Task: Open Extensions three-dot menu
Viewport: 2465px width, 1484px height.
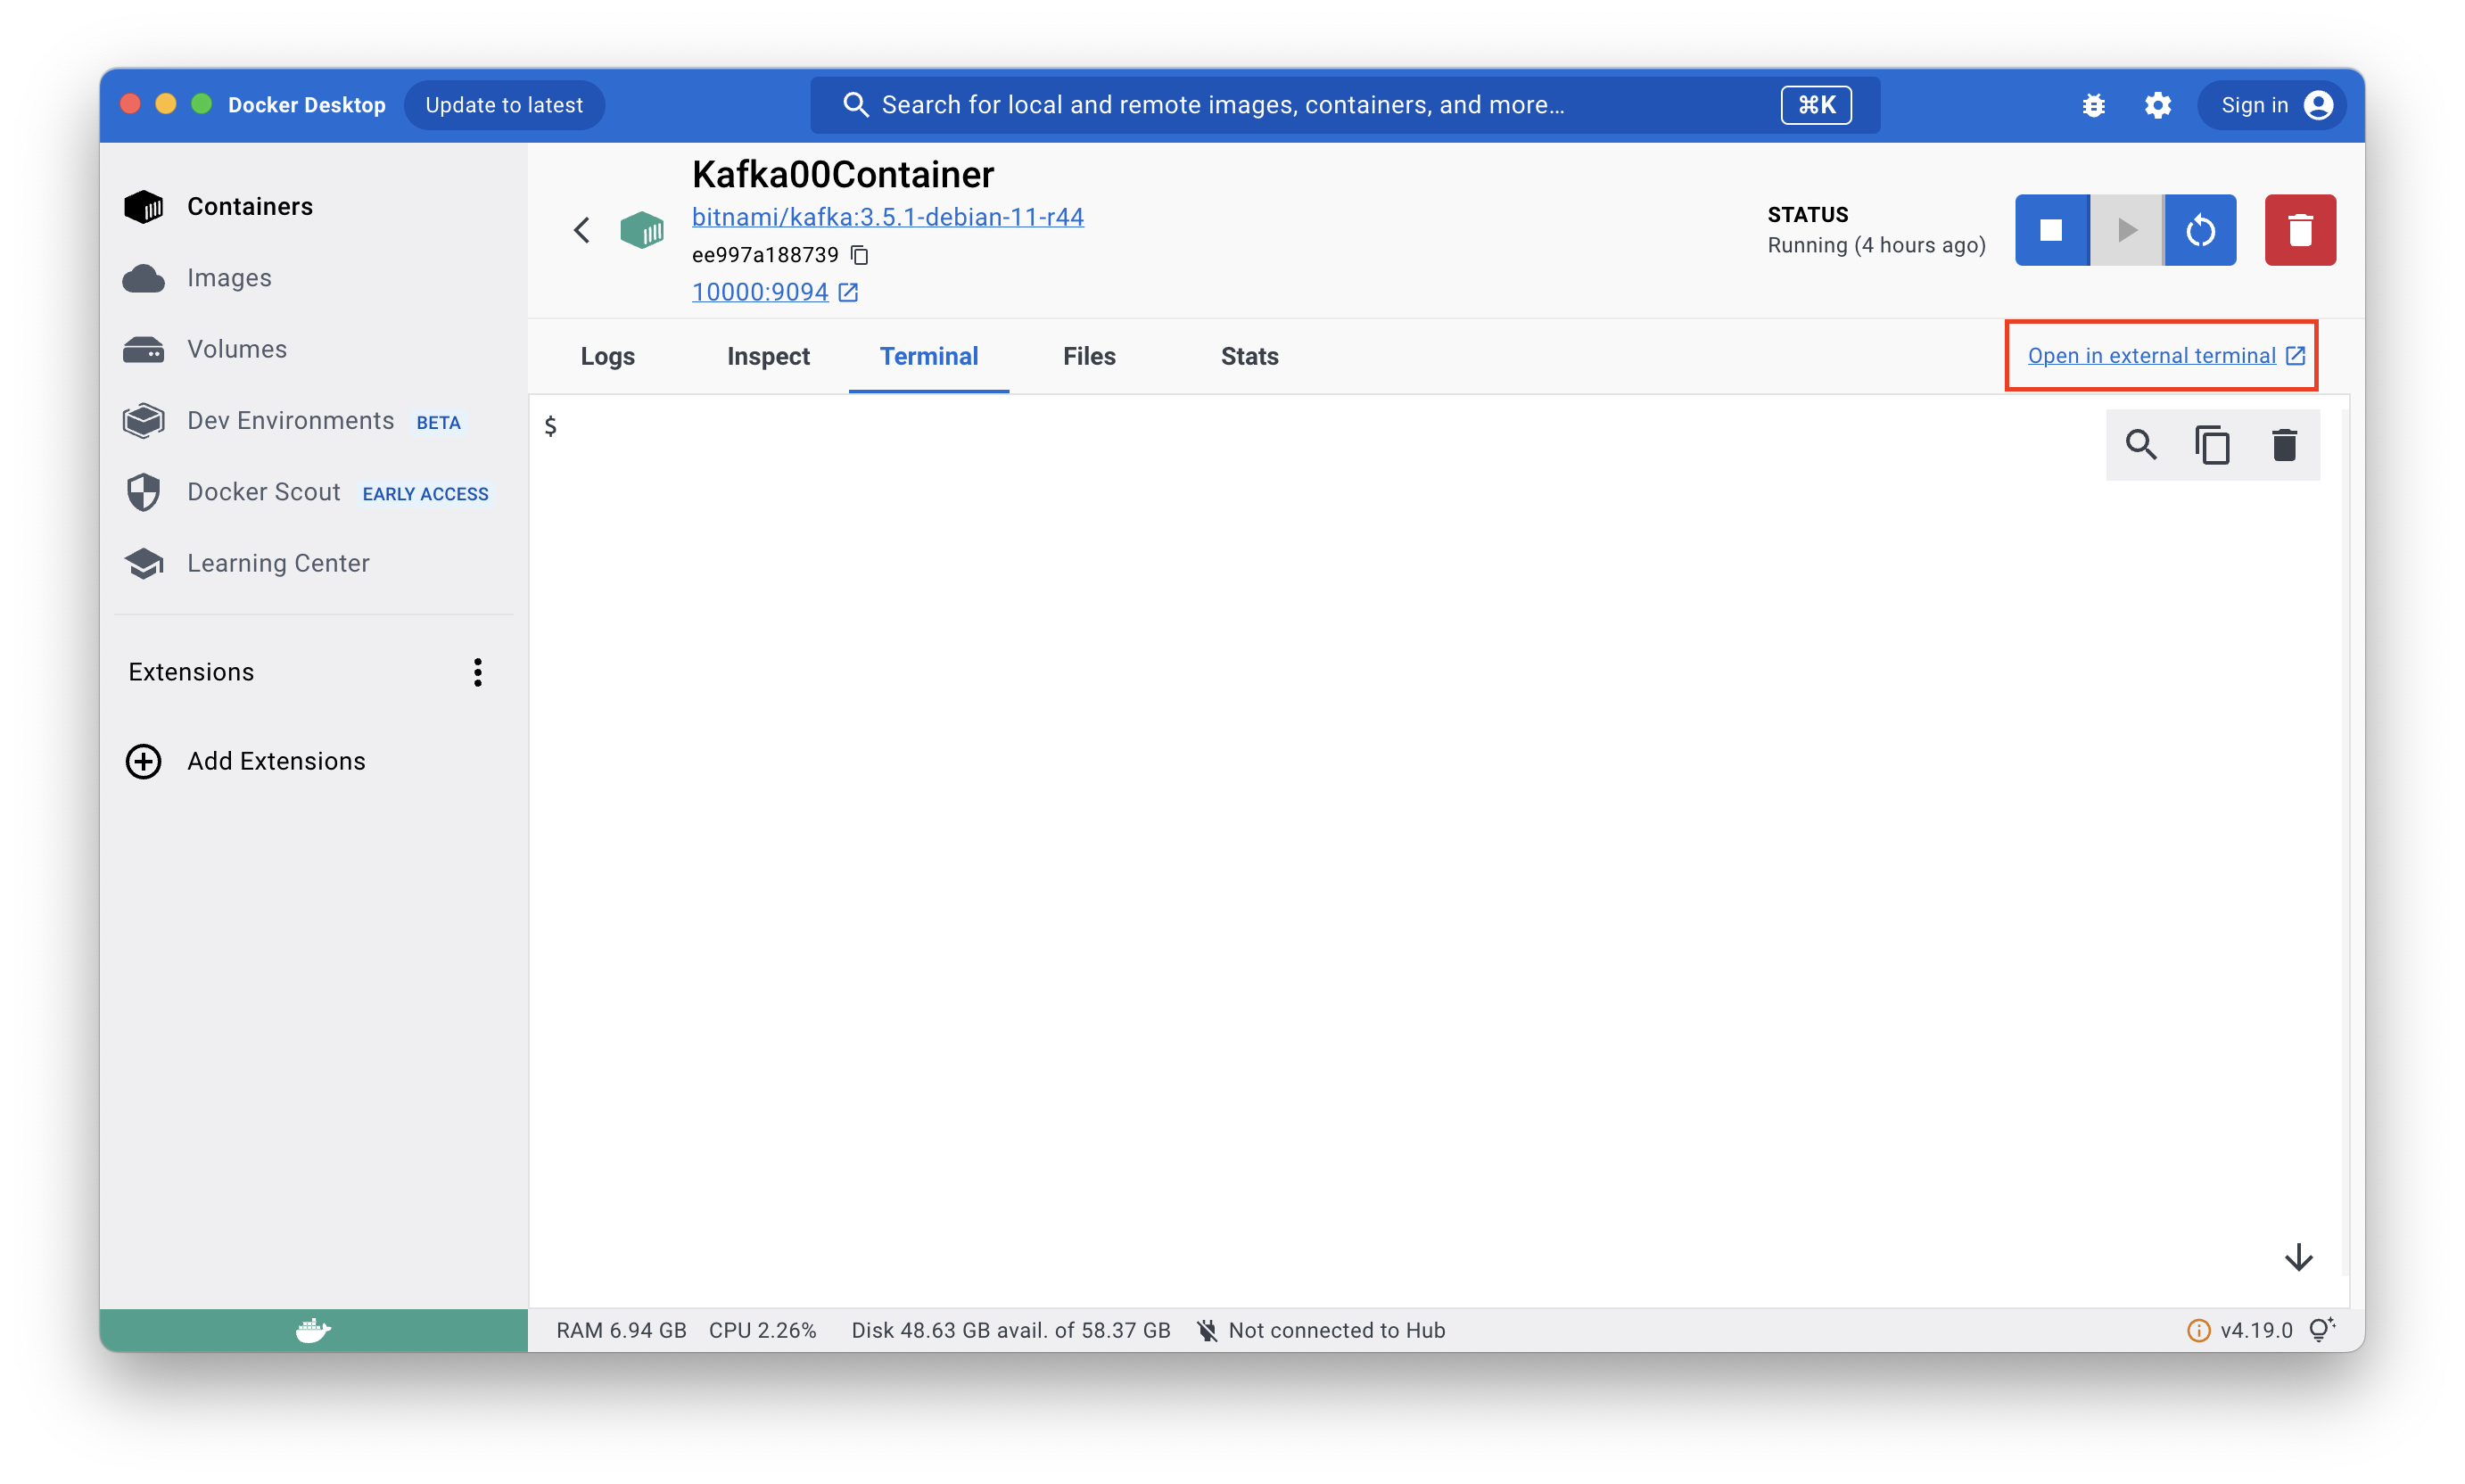Action: coord(478,672)
